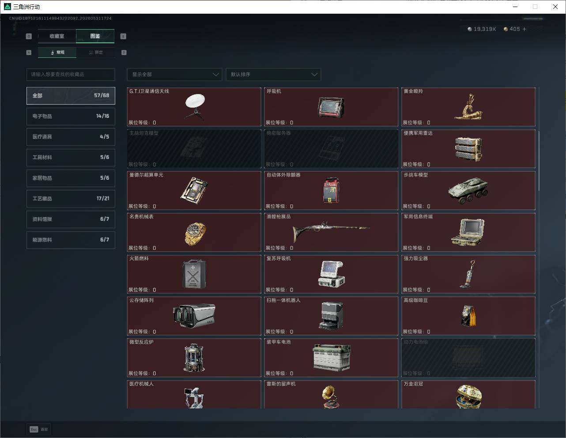Click the item list vertical scrollbar

[x=539, y=161]
